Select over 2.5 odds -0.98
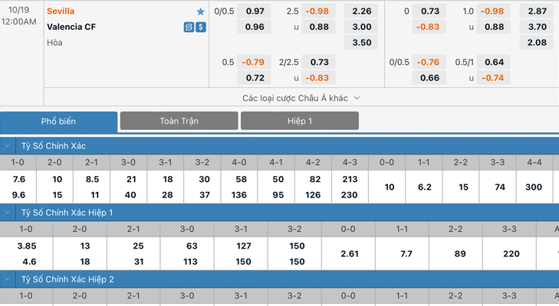Screen dimensions: 559x306 [318, 11]
